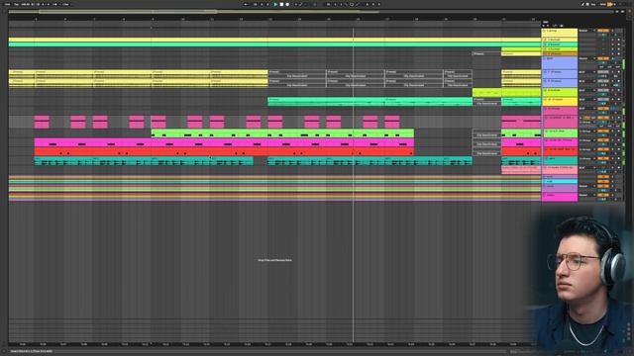Click the magenta Master track header
The width and height of the screenshot is (634, 356).
(560, 197)
